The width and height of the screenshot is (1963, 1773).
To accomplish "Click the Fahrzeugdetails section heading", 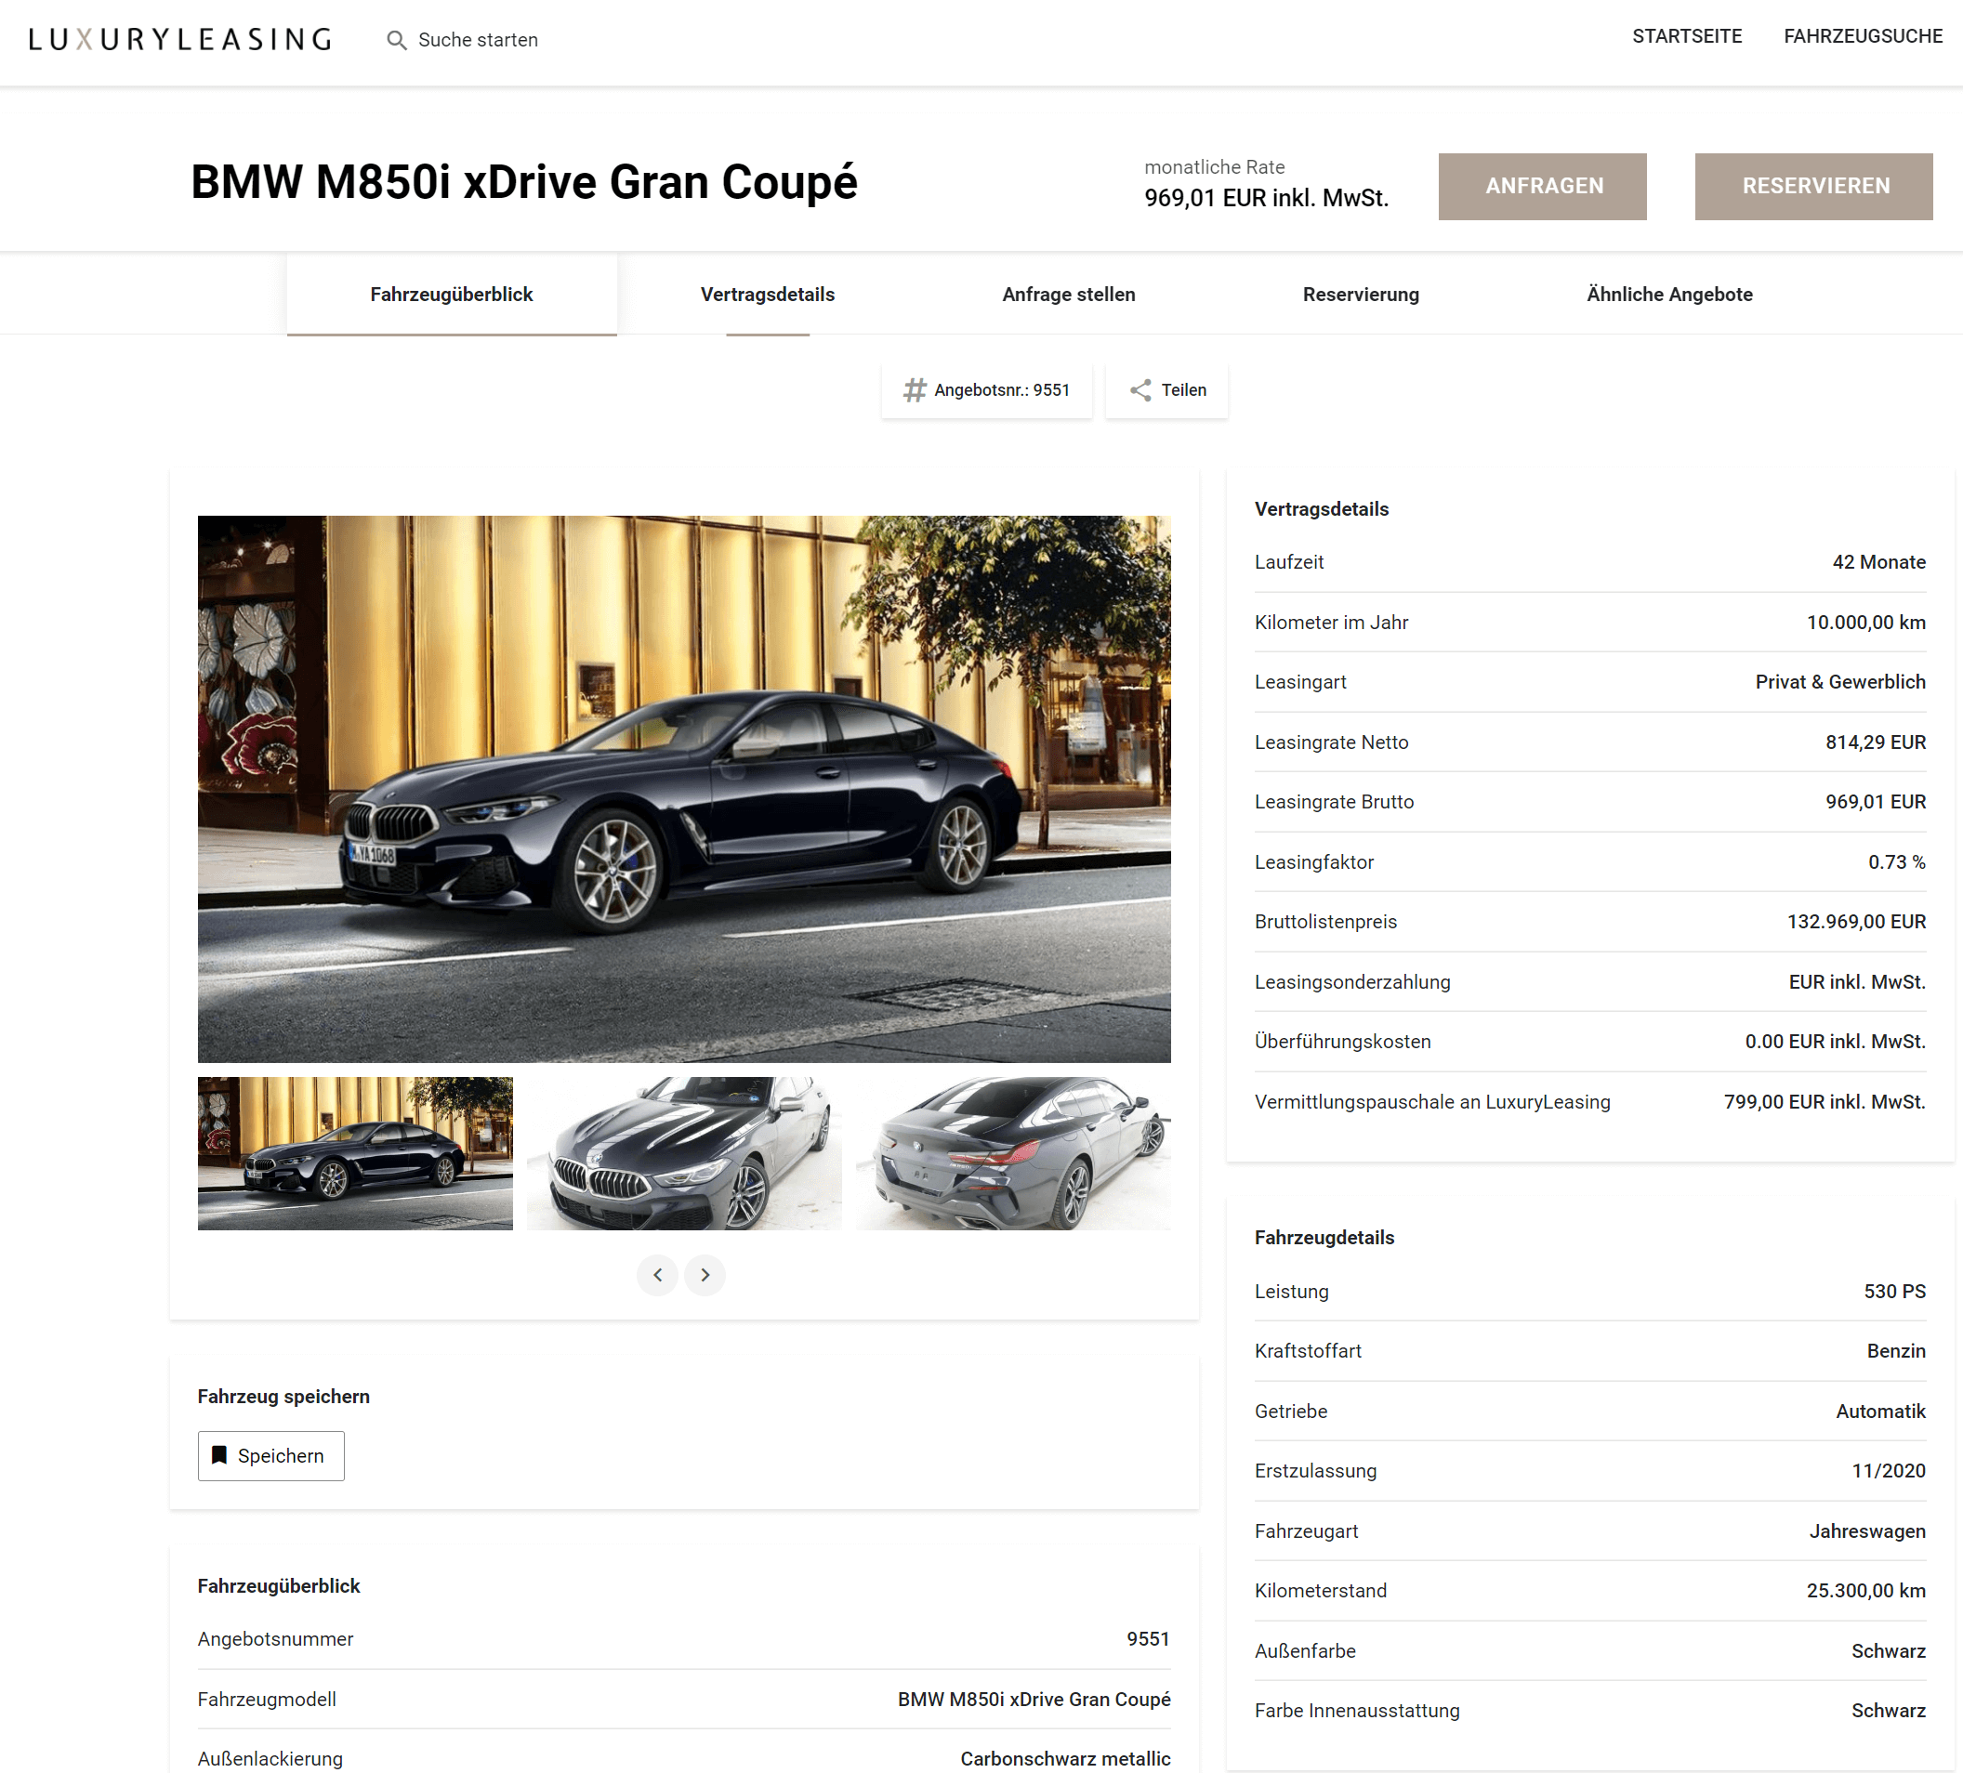I will (1324, 1238).
